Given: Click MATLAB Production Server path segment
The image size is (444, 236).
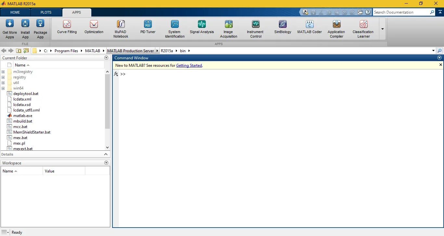Looking at the screenshot, I should click(130, 51).
